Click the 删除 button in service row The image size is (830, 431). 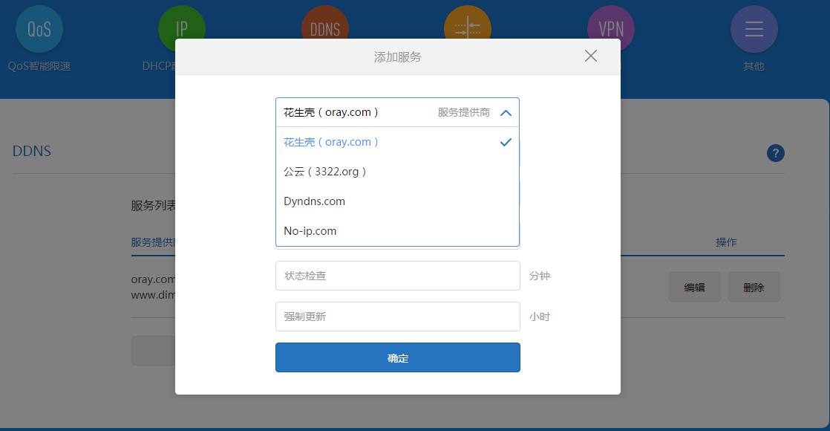tap(754, 288)
